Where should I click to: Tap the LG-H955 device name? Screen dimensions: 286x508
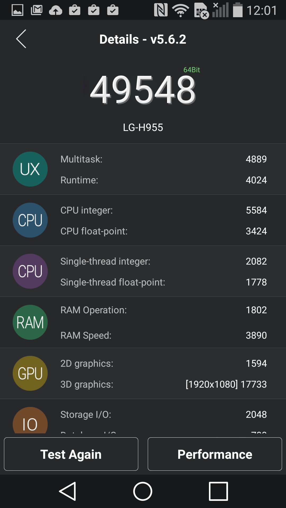point(143,128)
